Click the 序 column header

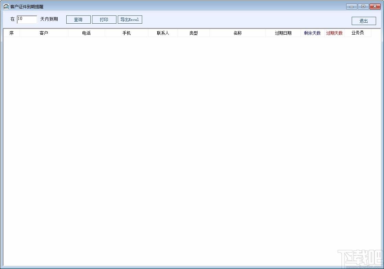[12, 33]
